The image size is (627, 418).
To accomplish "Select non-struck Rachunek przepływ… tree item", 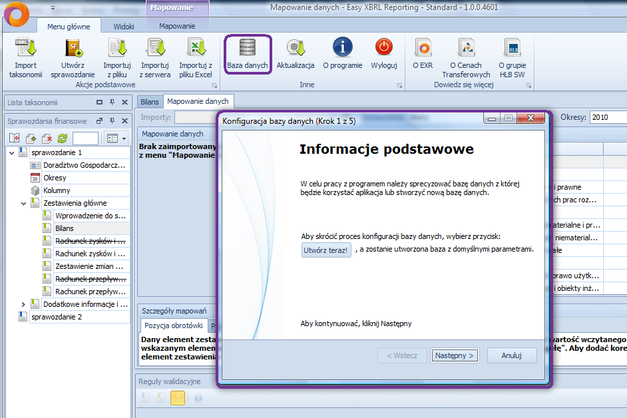I will tap(91, 292).
